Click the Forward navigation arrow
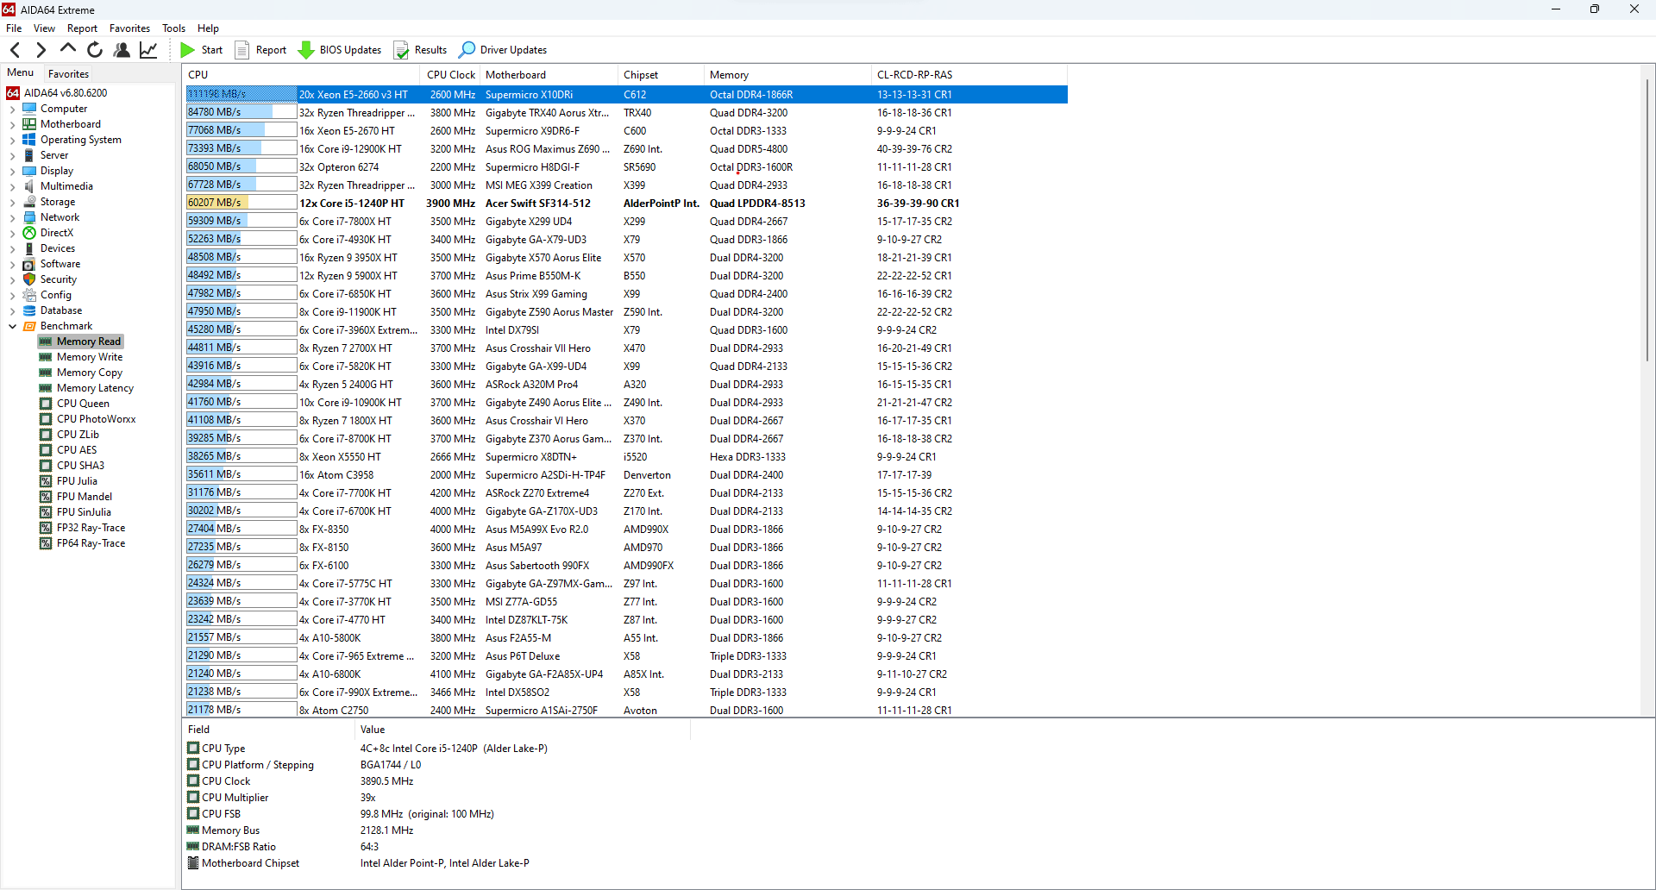Image resolution: width=1656 pixels, height=890 pixels. 41,50
